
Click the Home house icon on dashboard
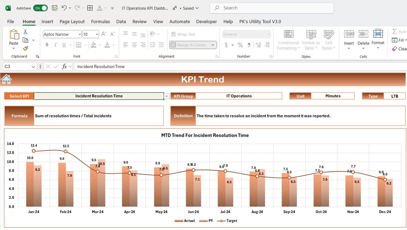coord(6,79)
